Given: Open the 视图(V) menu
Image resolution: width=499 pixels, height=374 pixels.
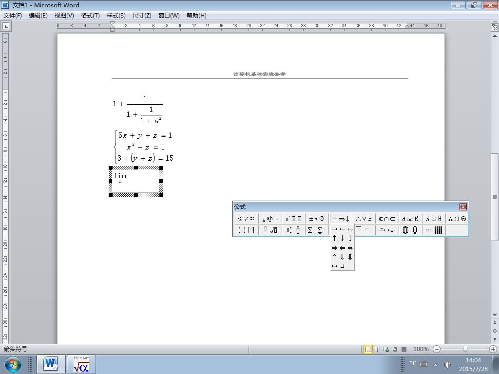Looking at the screenshot, I should coord(64,16).
